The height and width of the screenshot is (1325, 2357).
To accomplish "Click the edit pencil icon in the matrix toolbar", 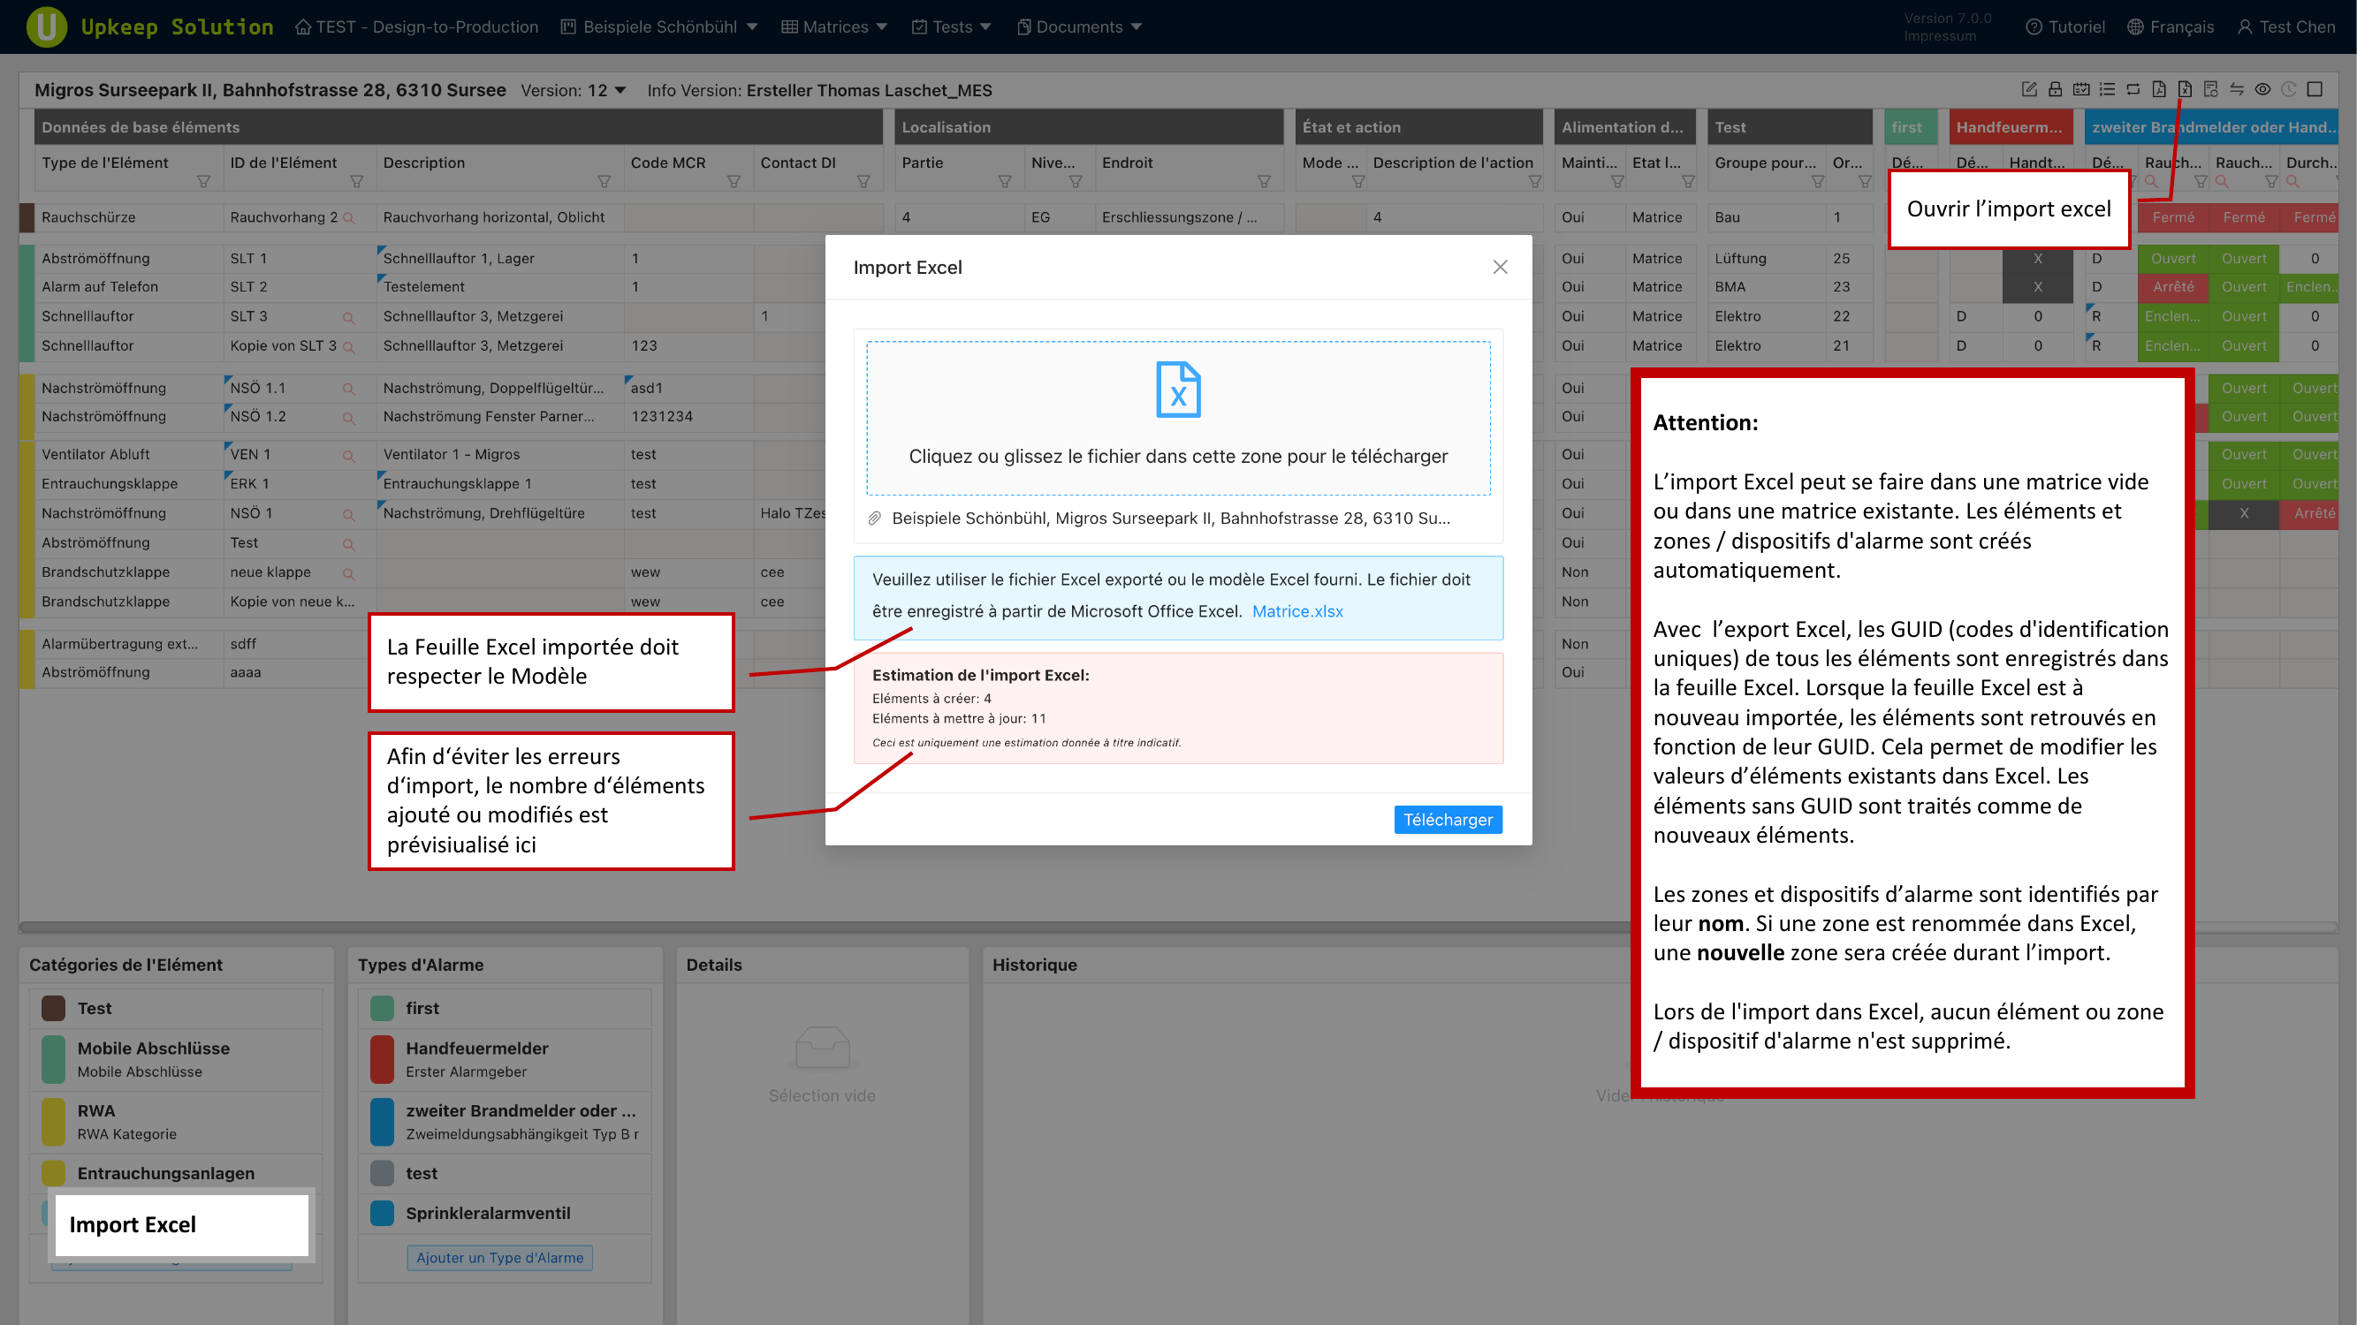I will coord(2028,89).
